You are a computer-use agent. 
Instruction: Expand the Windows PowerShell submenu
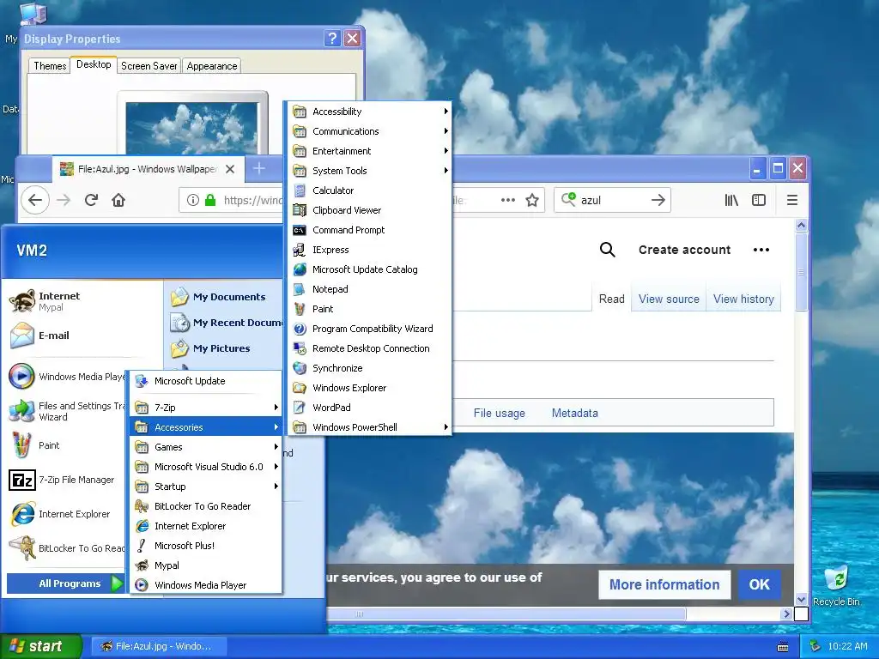pos(369,427)
